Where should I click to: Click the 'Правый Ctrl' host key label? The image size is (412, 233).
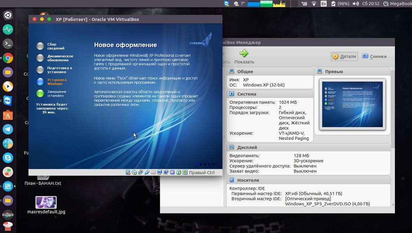[x=202, y=173]
